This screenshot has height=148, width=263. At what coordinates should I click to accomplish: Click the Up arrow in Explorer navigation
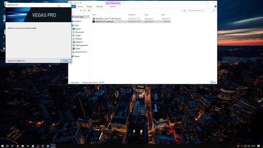(81, 10)
